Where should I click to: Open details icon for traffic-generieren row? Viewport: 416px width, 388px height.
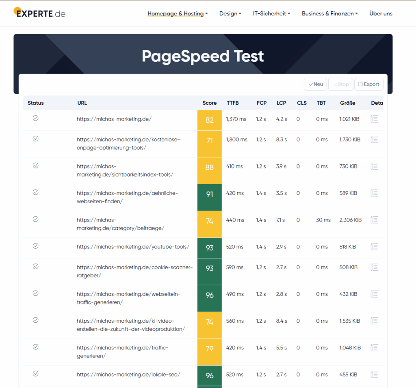click(374, 348)
